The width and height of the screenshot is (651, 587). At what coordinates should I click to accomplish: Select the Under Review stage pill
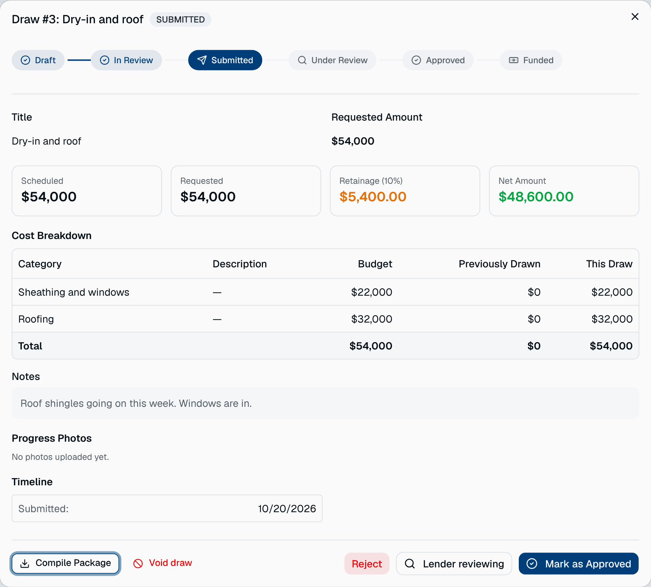pos(332,60)
